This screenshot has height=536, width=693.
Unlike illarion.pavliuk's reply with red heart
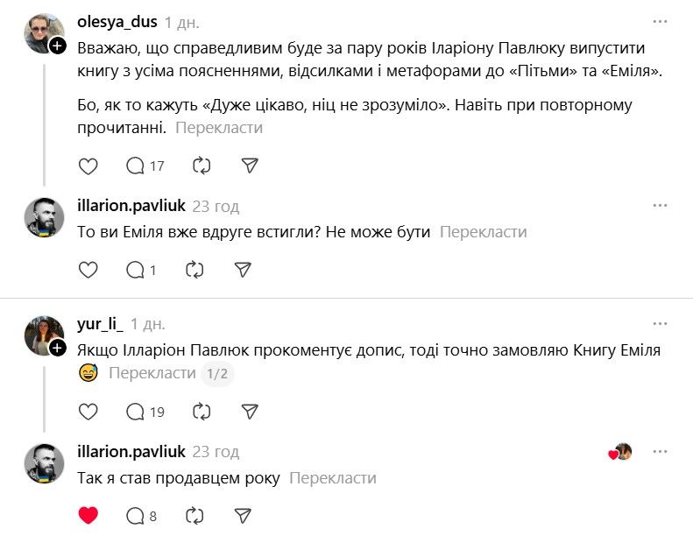88,515
